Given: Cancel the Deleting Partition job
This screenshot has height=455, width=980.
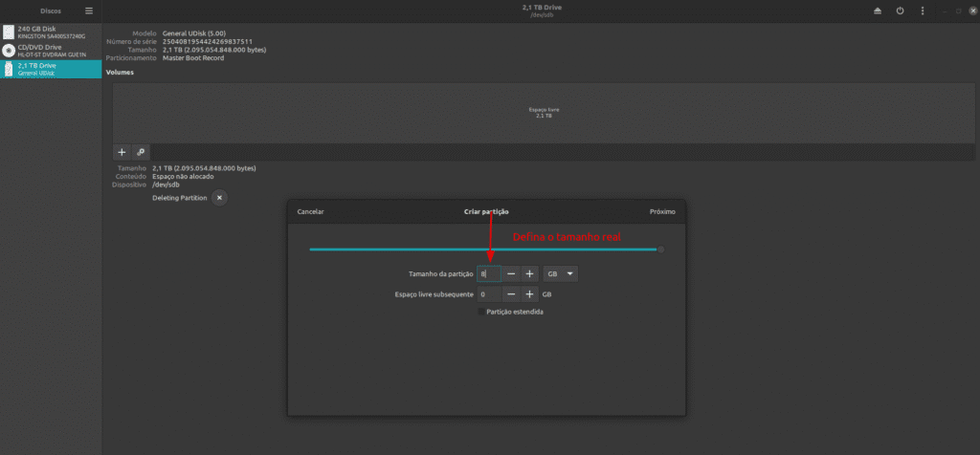Looking at the screenshot, I should click(219, 198).
